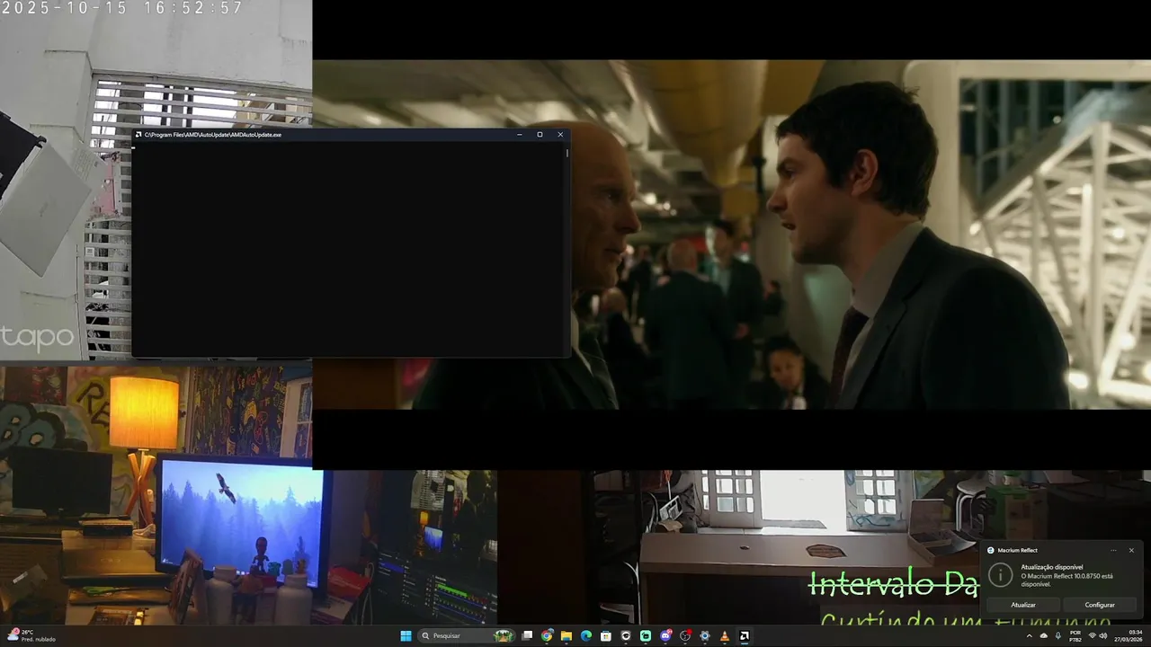Click the Macrium Reflect app icon in notification

[x=991, y=550]
